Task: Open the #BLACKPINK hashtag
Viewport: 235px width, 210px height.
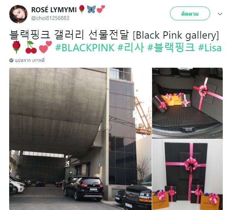Action: 85,47
